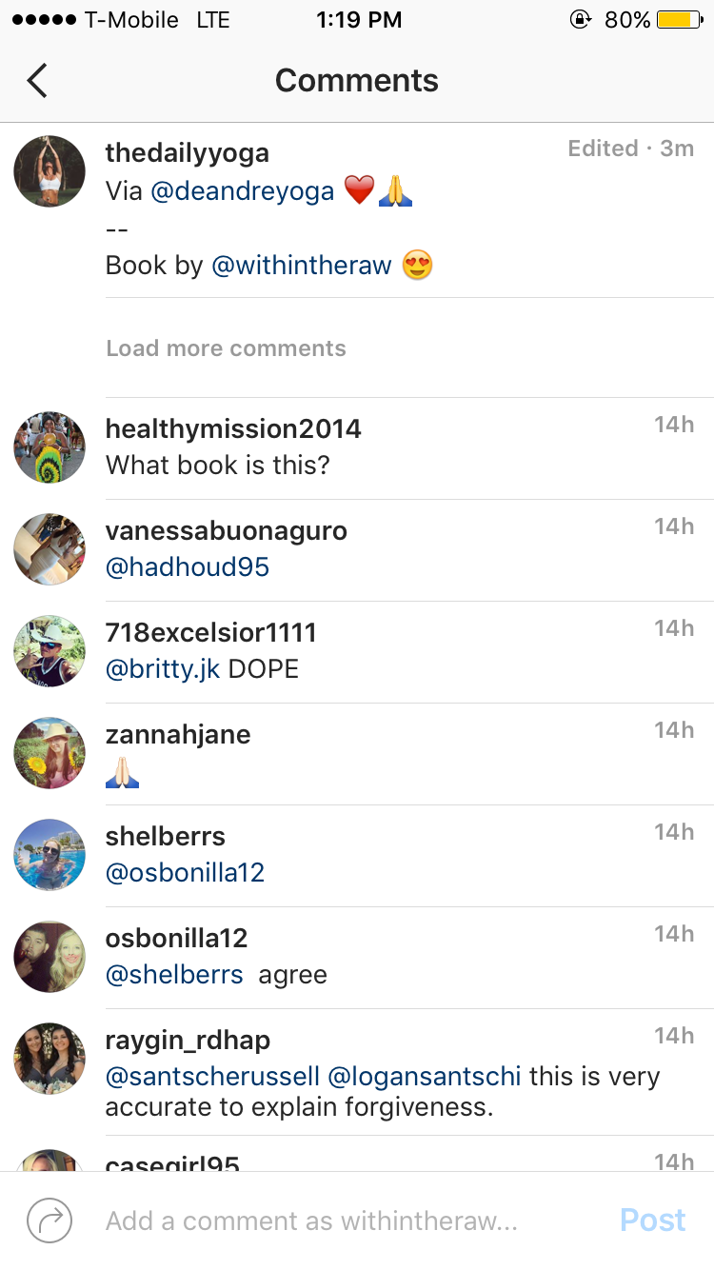Tap 718excelsior1111 profile avatar

coord(50,651)
